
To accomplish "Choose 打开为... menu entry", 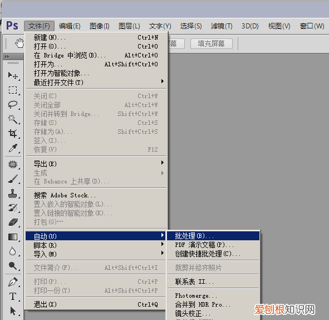I will (96, 64).
